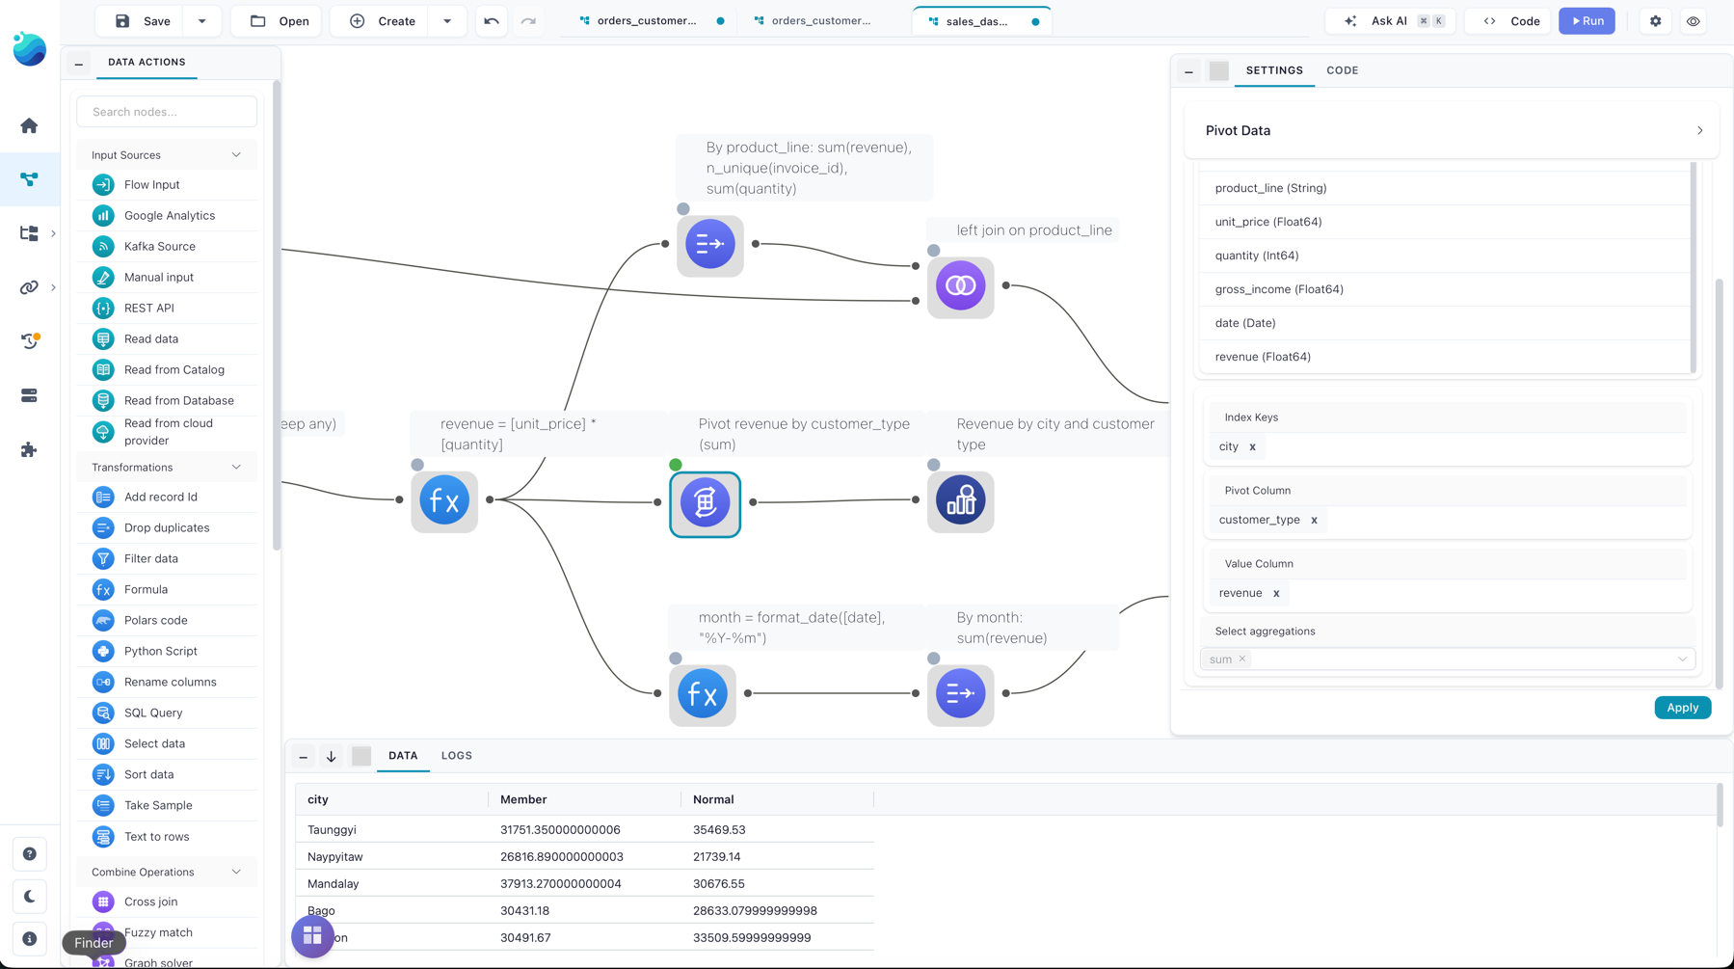
Task: Click the Home icon in sidebar
Action: click(29, 125)
